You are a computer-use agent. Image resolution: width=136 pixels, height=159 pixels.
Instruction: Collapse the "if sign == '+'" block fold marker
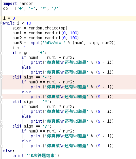[x=1, y=53]
